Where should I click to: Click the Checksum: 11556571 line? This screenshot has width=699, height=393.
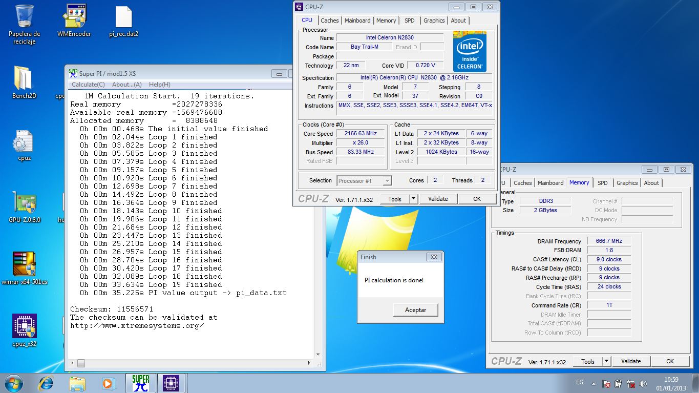pyautogui.click(x=112, y=309)
